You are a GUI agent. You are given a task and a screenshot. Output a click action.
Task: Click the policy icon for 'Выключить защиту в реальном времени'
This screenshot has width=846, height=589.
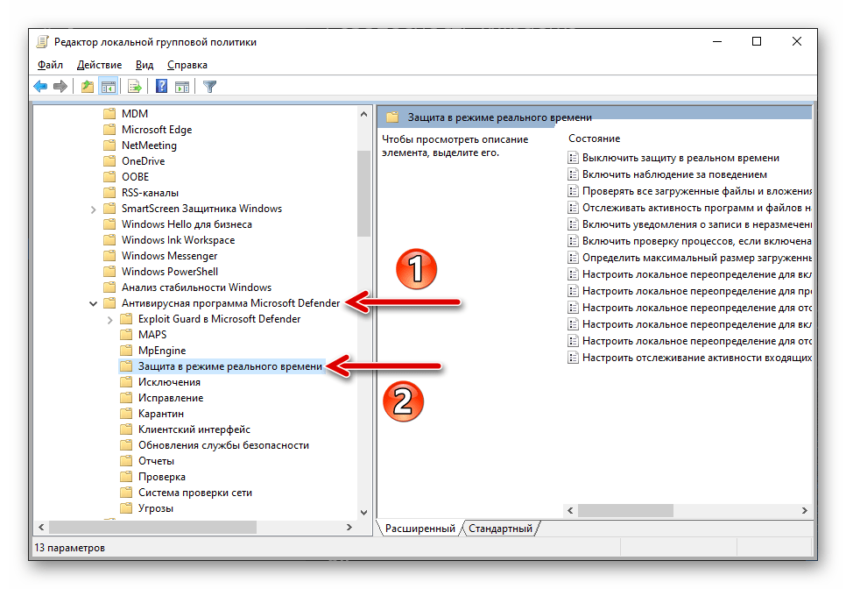pos(573,158)
